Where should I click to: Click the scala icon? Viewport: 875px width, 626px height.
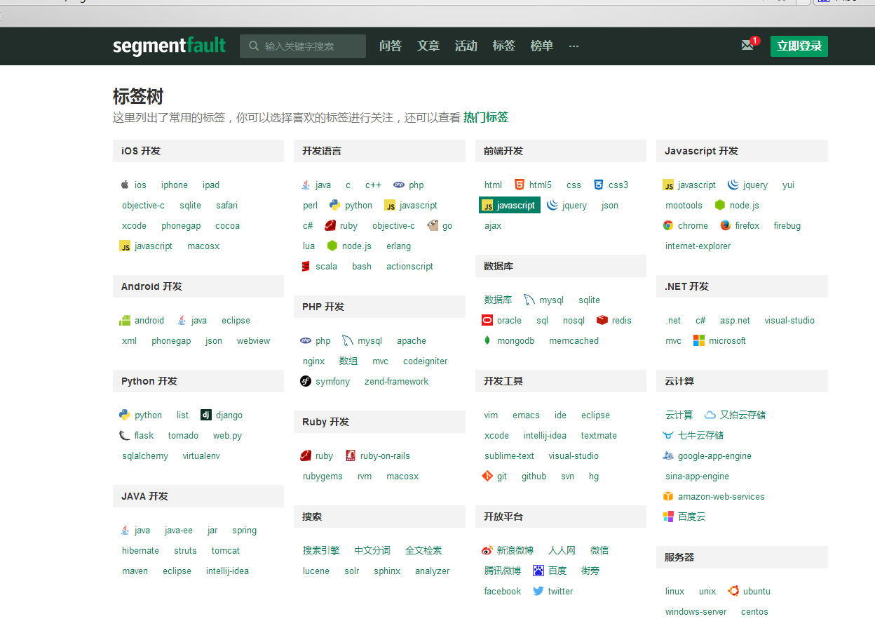click(x=306, y=266)
